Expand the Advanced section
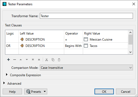 pyautogui.click(x=4, y=83)
